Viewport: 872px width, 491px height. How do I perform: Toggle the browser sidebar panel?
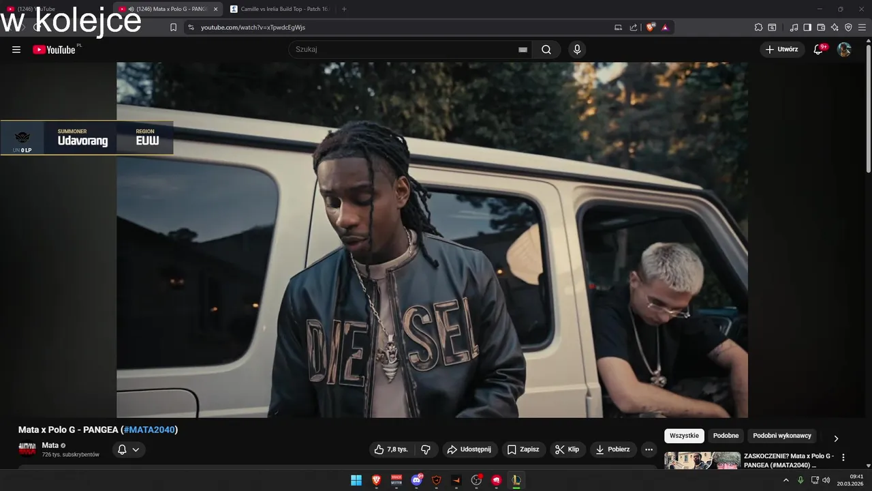coord(807,27)
